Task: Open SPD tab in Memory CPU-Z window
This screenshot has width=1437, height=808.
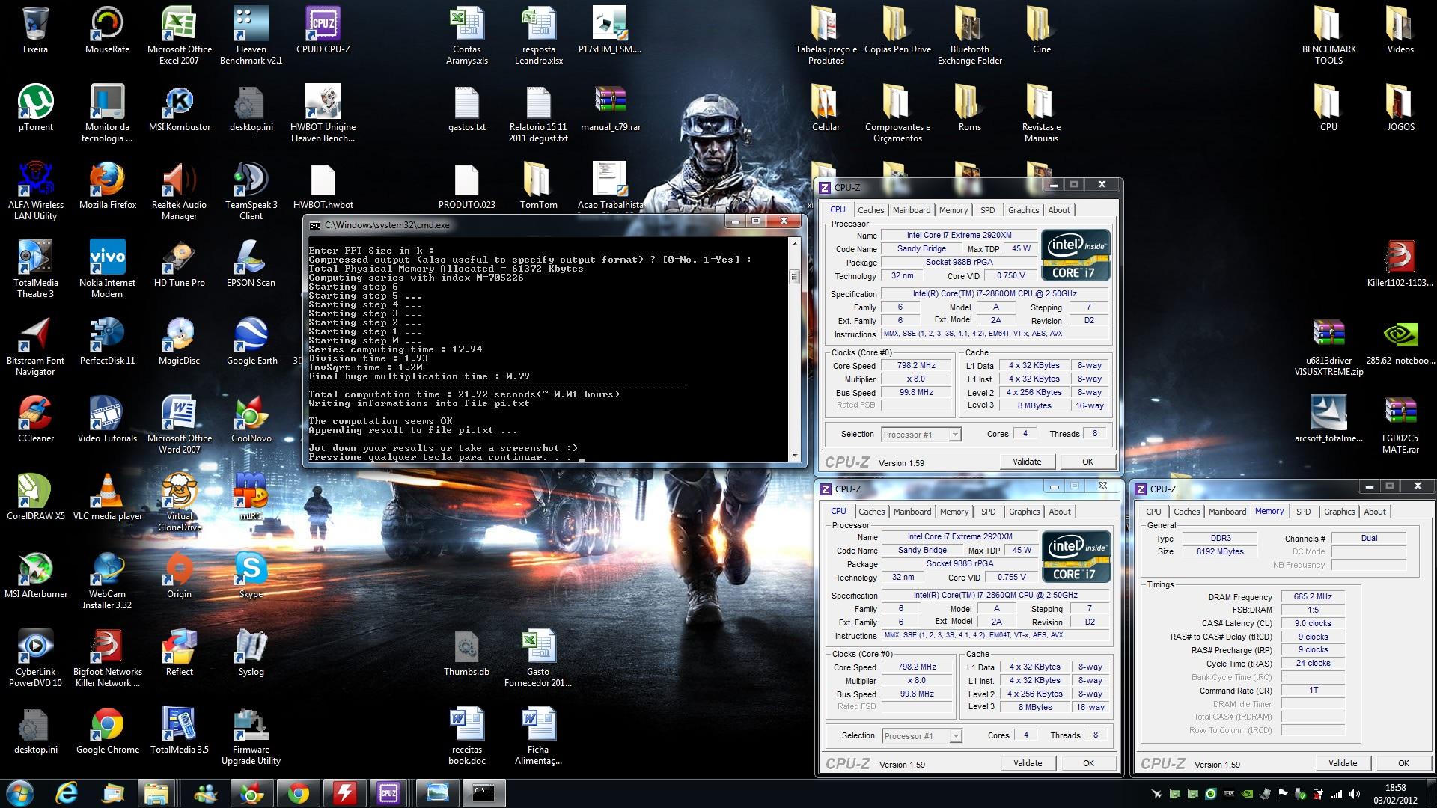Action: click(x=1303, y=512)
